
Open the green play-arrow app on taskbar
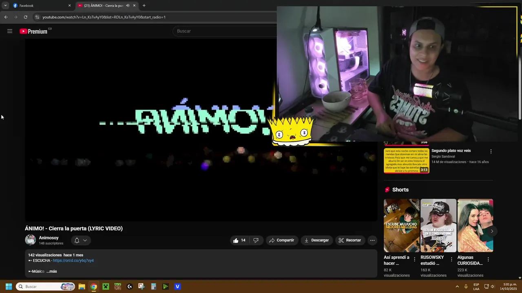pyautogui.click(x=166, y=286)
